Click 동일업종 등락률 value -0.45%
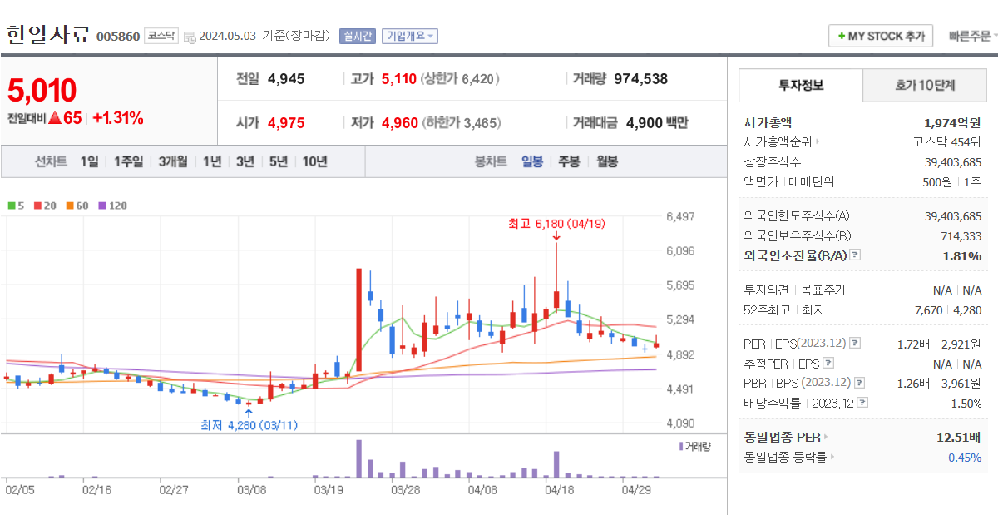The width and height of the screenshot is (998, 515). (x=962, y=457)
